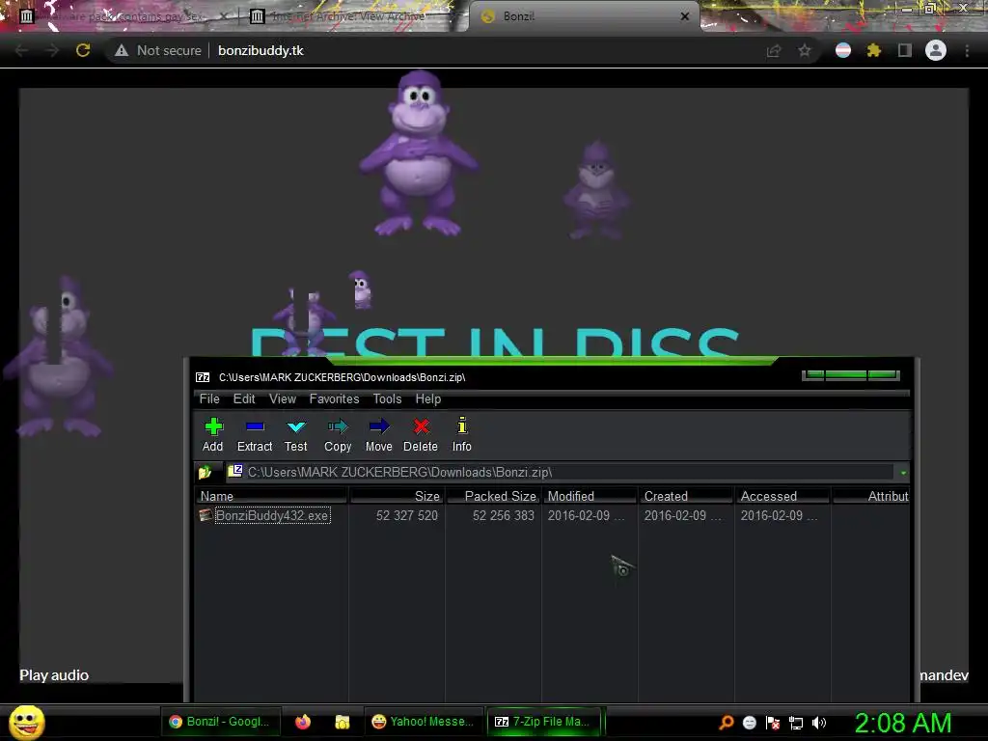Click the large Bonzi gorilla at top
Viewport: 988px width, 741px height.
pos(419,152)
